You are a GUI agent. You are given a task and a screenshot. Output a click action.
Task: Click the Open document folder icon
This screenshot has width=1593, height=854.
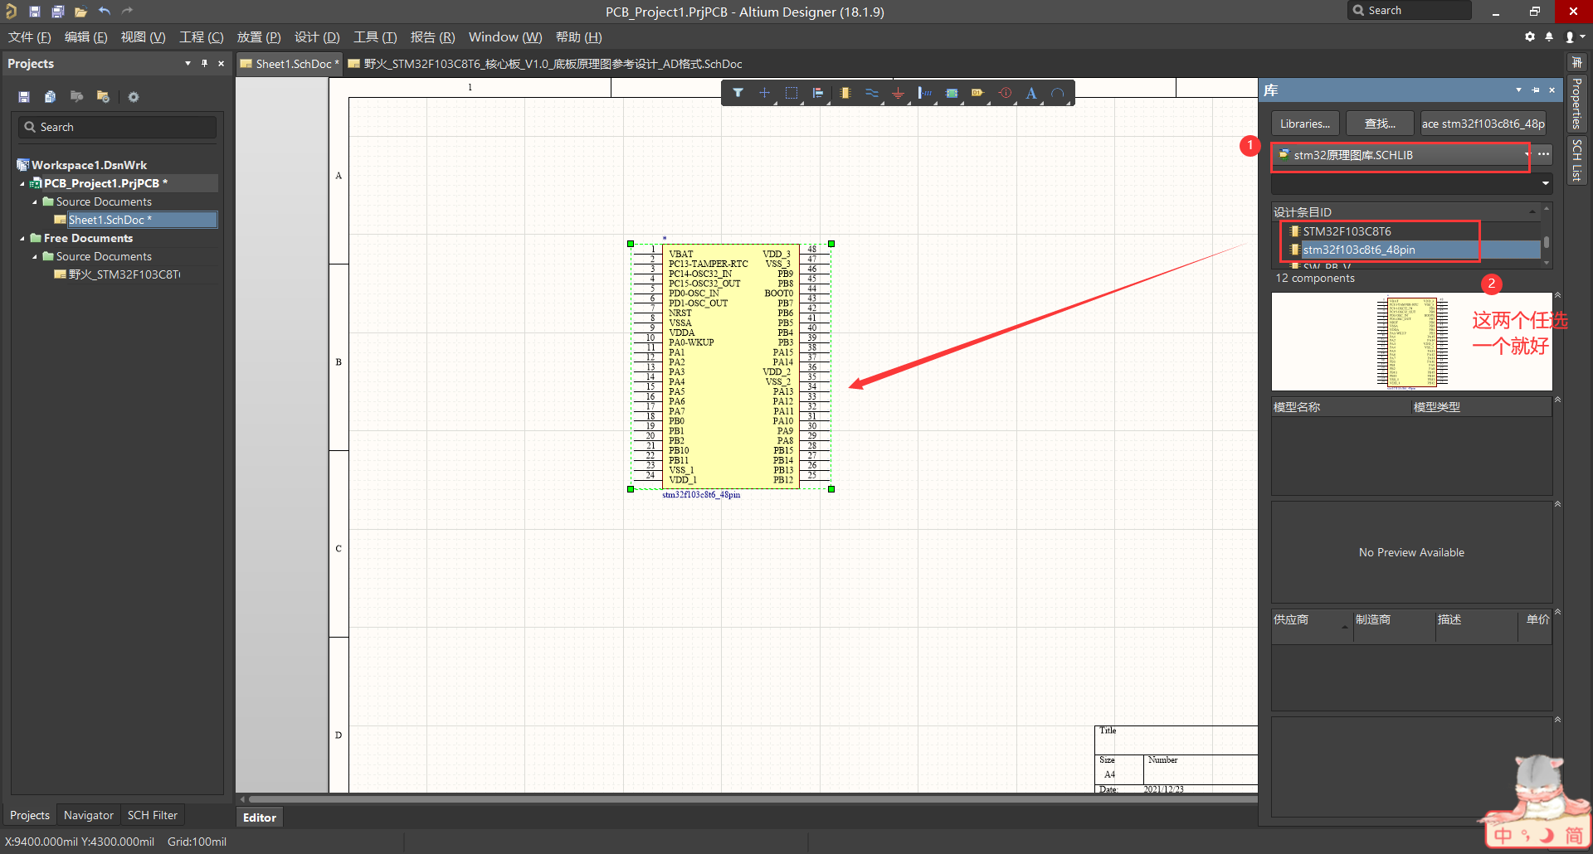pos(80,12)
